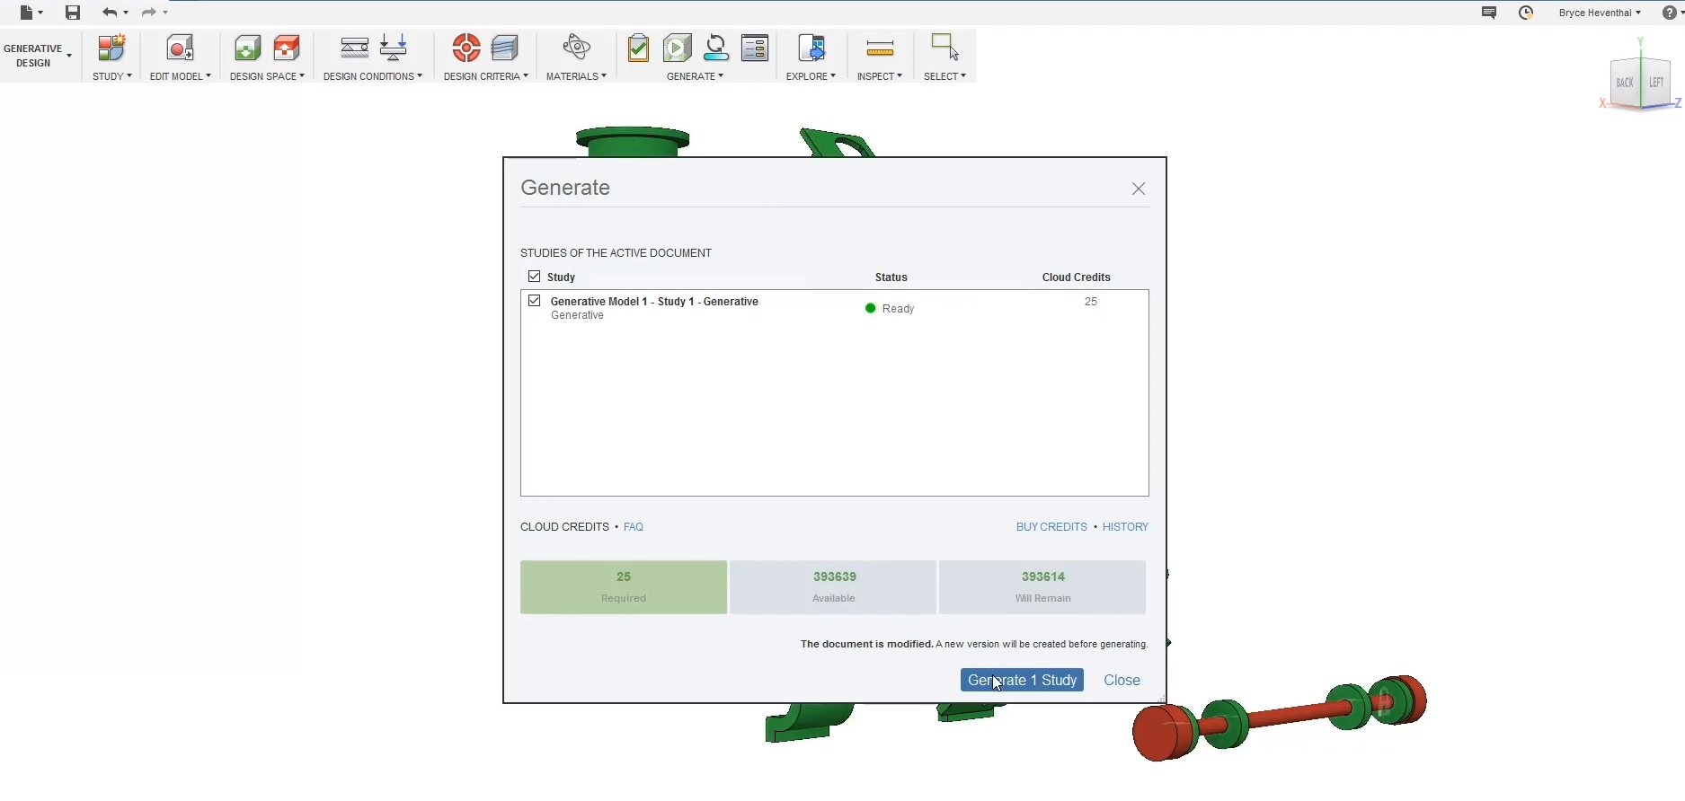Save the document with the disk icon
This screenshot has height=801, width=1685.
[x=73, y=13]
